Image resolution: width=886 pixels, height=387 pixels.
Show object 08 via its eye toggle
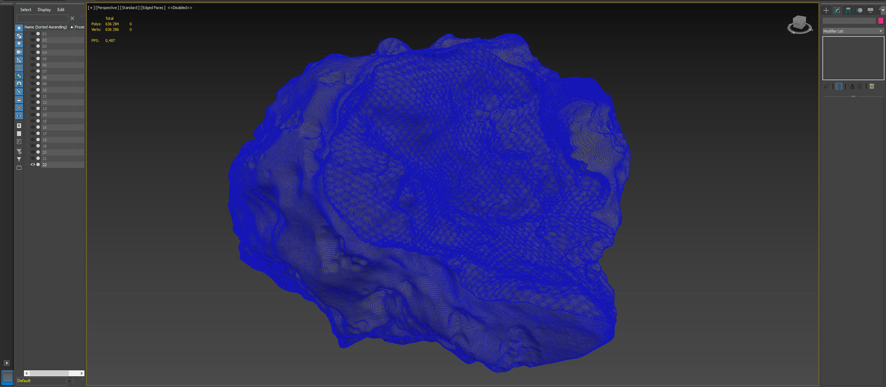click(x=33, y=78)
